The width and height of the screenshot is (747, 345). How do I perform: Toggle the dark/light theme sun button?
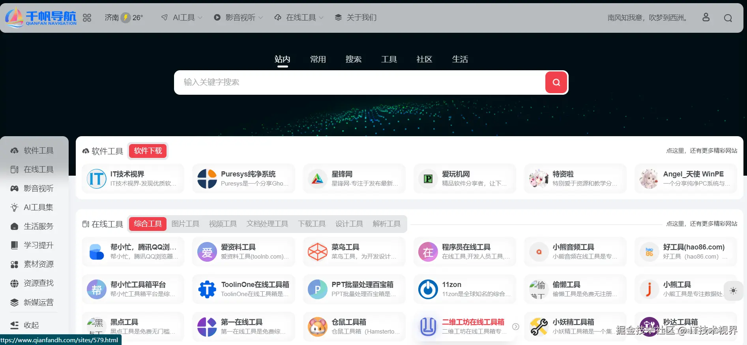click(x=733, y=291)
